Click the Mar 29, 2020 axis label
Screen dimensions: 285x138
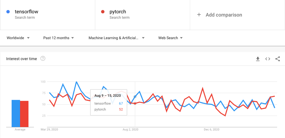[x=49, y=130]
